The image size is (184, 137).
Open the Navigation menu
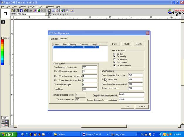pyautogui.click(x=32, y=6)
